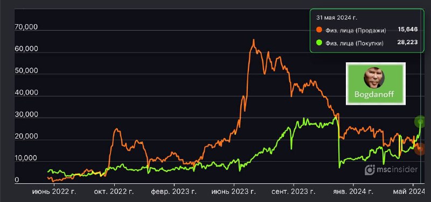Select the 'Физ. лица (Покупки)' legend label
Screen dimensions: 431x202
[x=354, y=43]
